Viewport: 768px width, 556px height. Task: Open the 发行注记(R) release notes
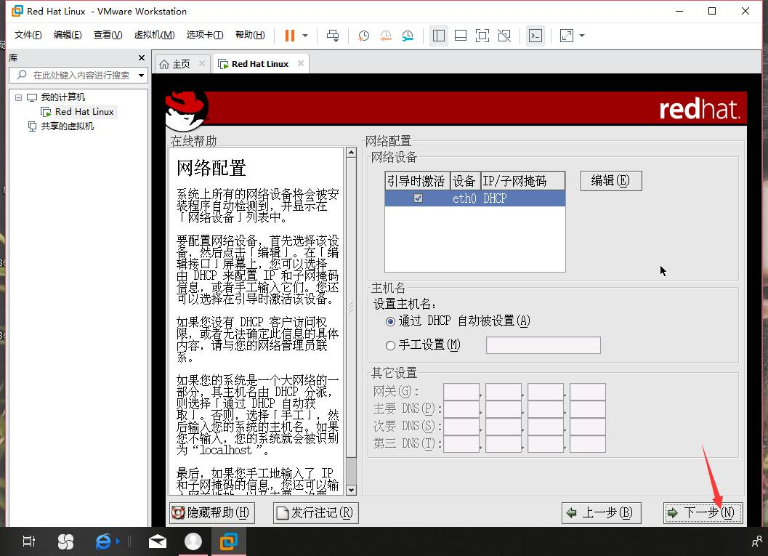[x=315, y=513]
